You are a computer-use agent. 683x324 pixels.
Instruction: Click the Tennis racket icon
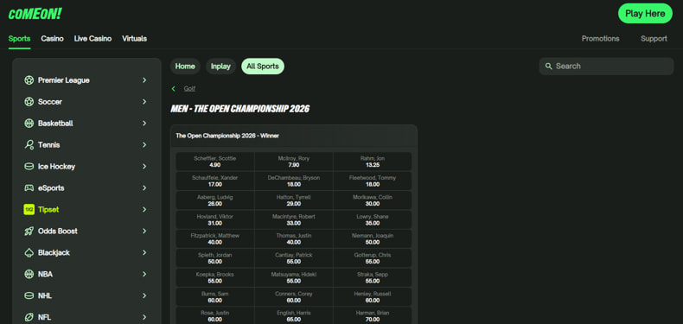point(29,145)
